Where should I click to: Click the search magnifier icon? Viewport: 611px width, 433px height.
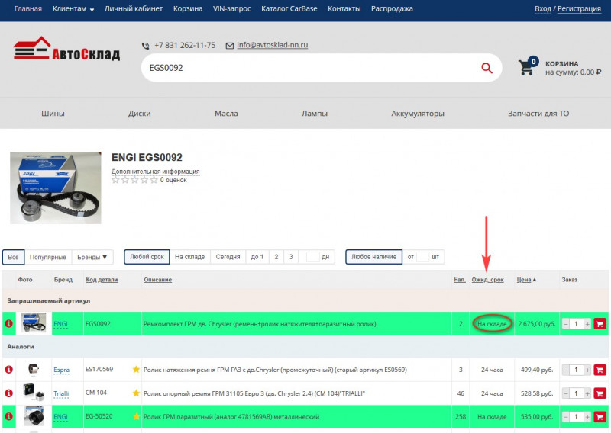(x=487, y=68)
